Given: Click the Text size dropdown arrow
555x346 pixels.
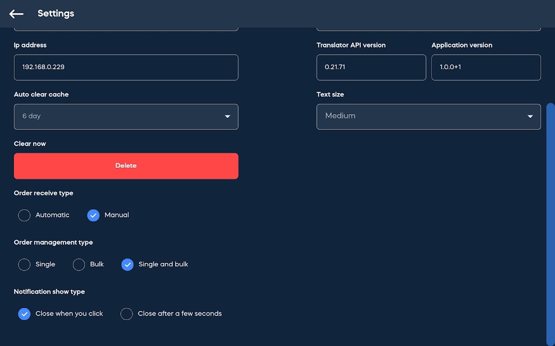Looking at the screenshot, I should click(x=530, y=117).
